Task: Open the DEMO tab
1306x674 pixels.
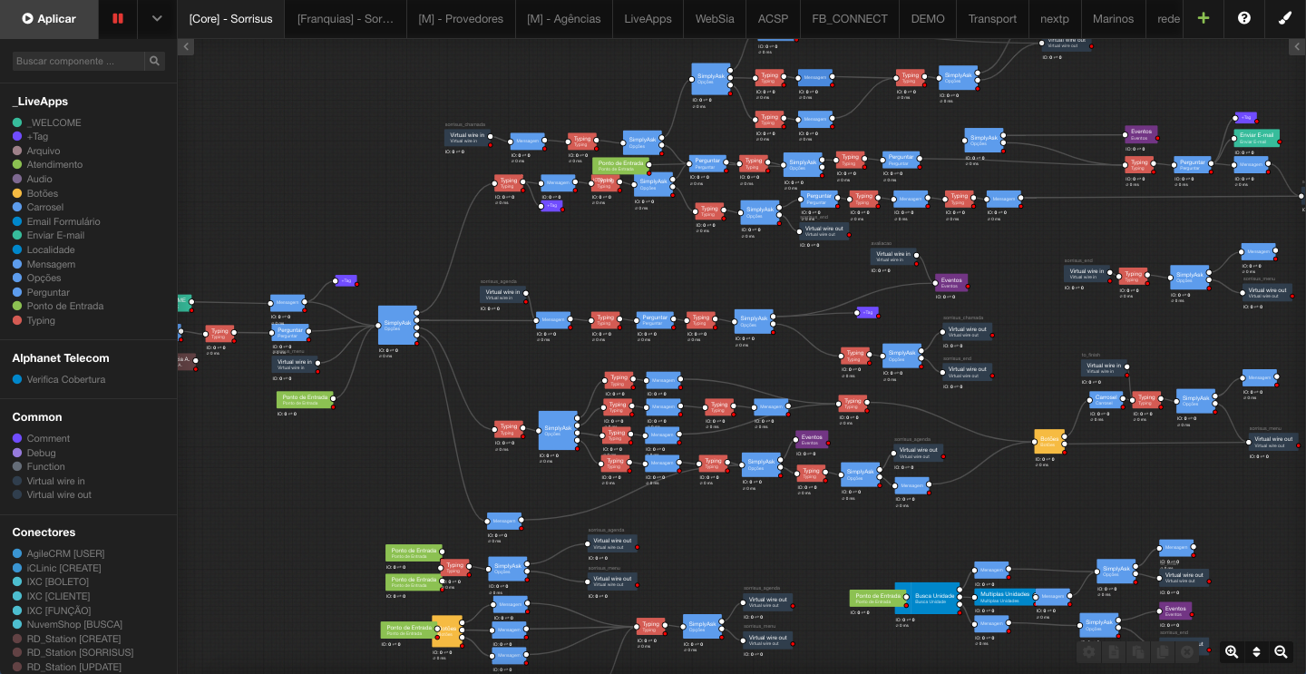Action: tap(928, 18)
